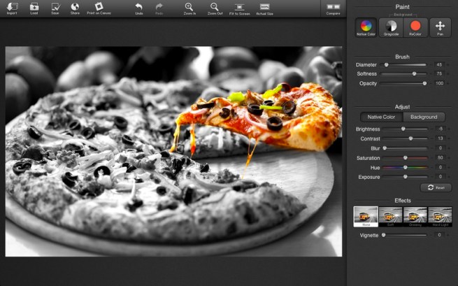View image at Actual Size
458x286 pixels.
pyautogui.click(x=264, y=9)
